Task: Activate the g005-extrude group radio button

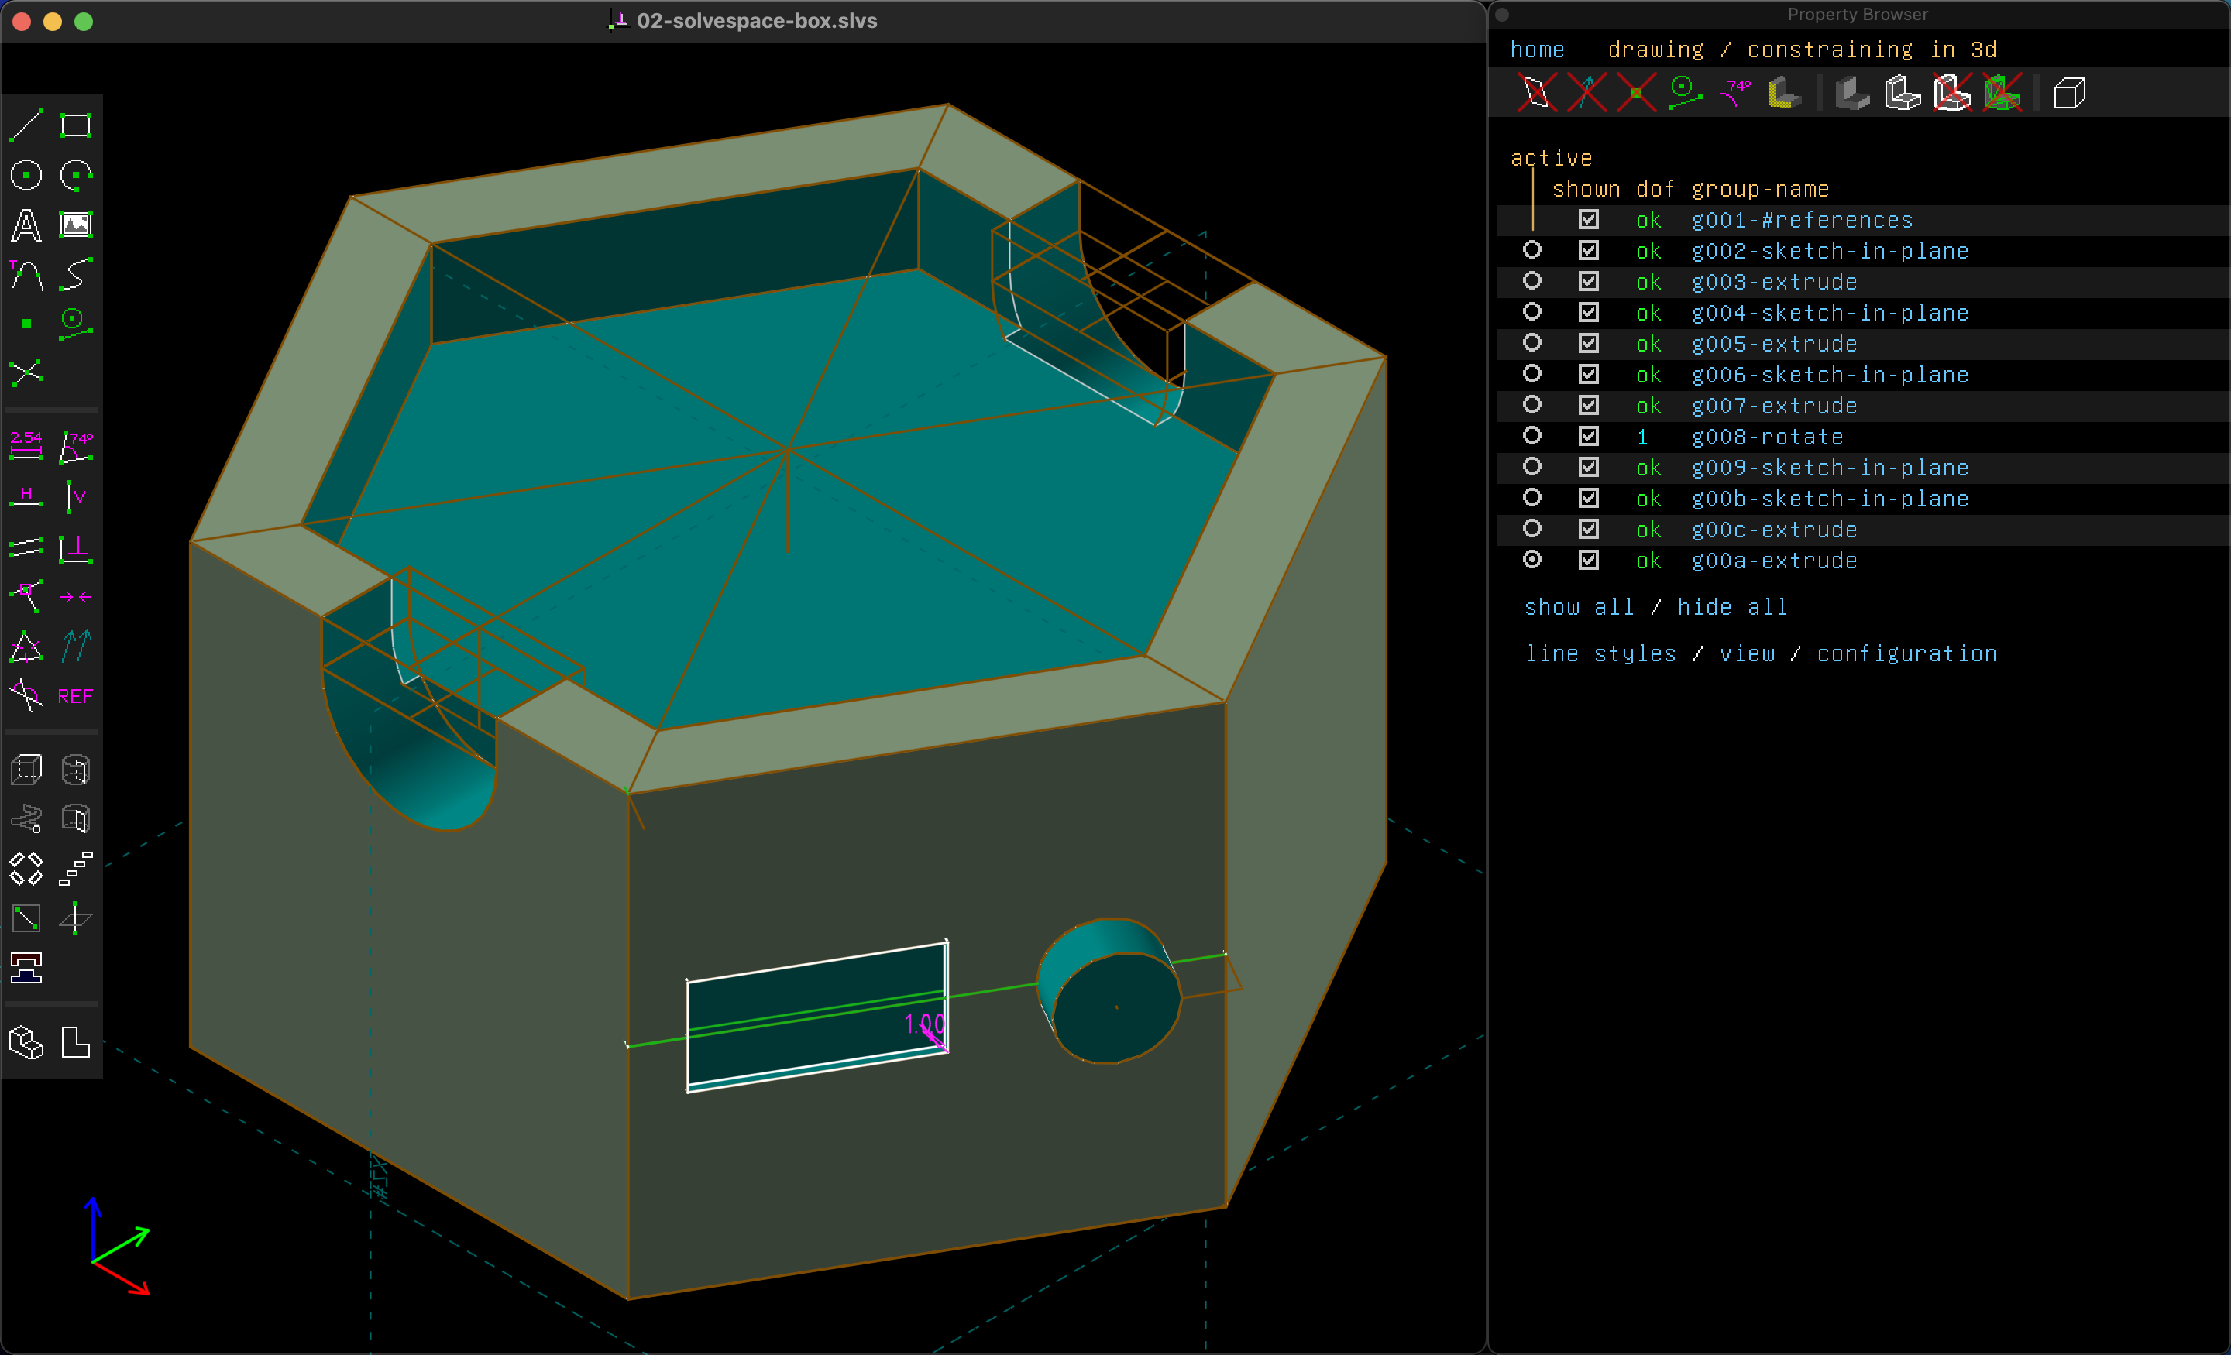Action: [x=1532, y=343]
